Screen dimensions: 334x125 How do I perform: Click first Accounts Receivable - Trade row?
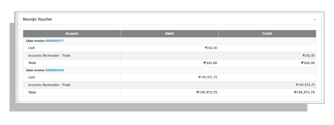pos(170,56)
